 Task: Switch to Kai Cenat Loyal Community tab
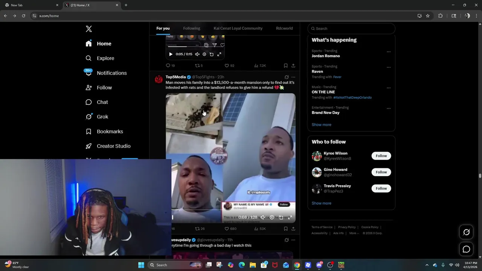click(x=238, y=28)
